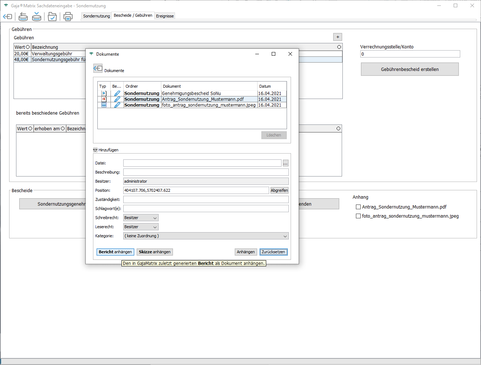The image size is (481, 365).
Task: Collapse the Hinzufügen section
Action: coord(95,150)
